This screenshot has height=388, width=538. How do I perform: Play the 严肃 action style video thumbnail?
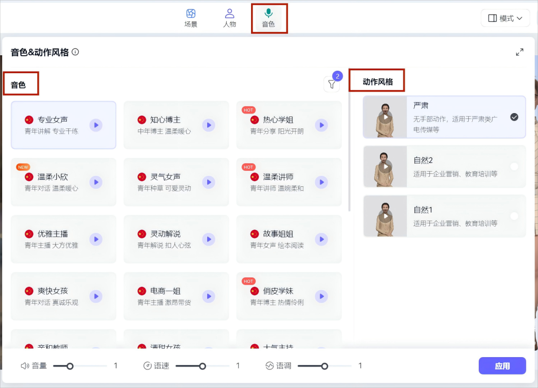385,117
